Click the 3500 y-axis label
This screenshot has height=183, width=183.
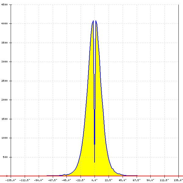coord(5,43)
